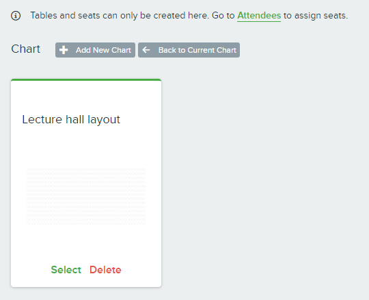Click the Add New Chart button label
369x300 pixels.
click(x=103, y=50)
